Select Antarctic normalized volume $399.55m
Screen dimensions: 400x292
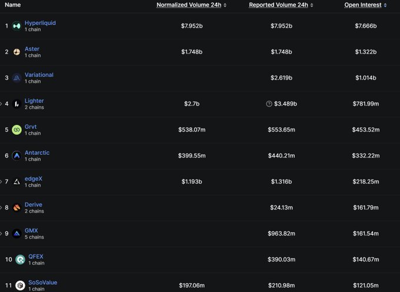click(192, 155)
